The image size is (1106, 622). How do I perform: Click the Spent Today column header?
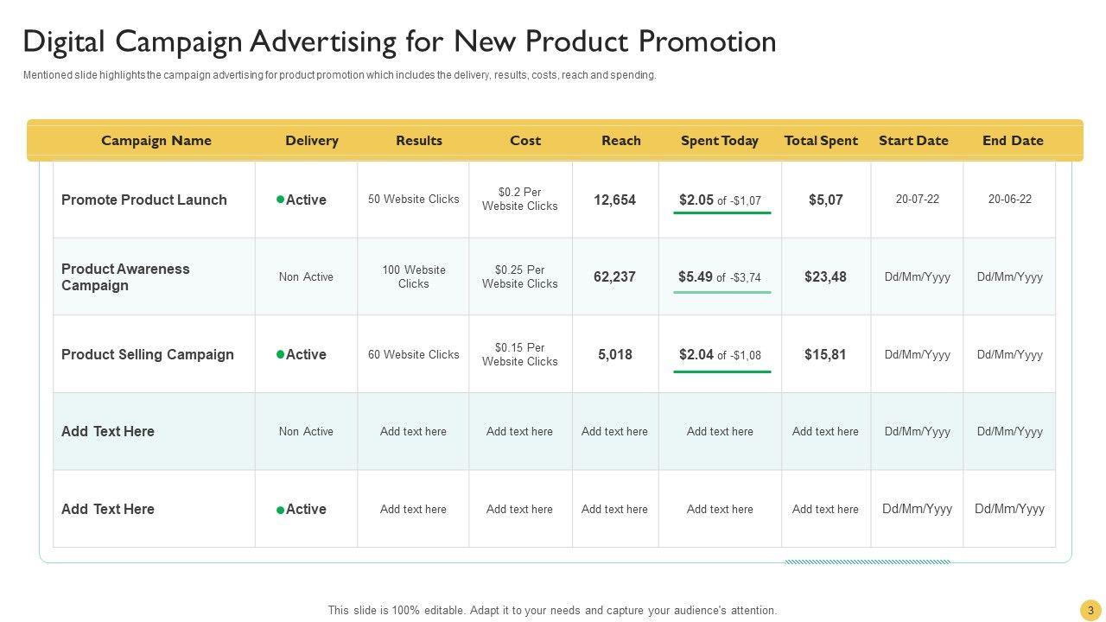point(720,141)
